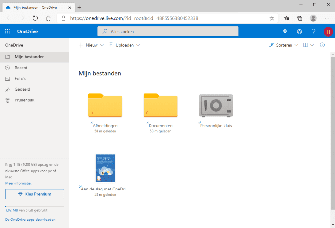Click the page vertical scrollbar
The width and height of the screenshot is (335, 228).
coord(333,133)
